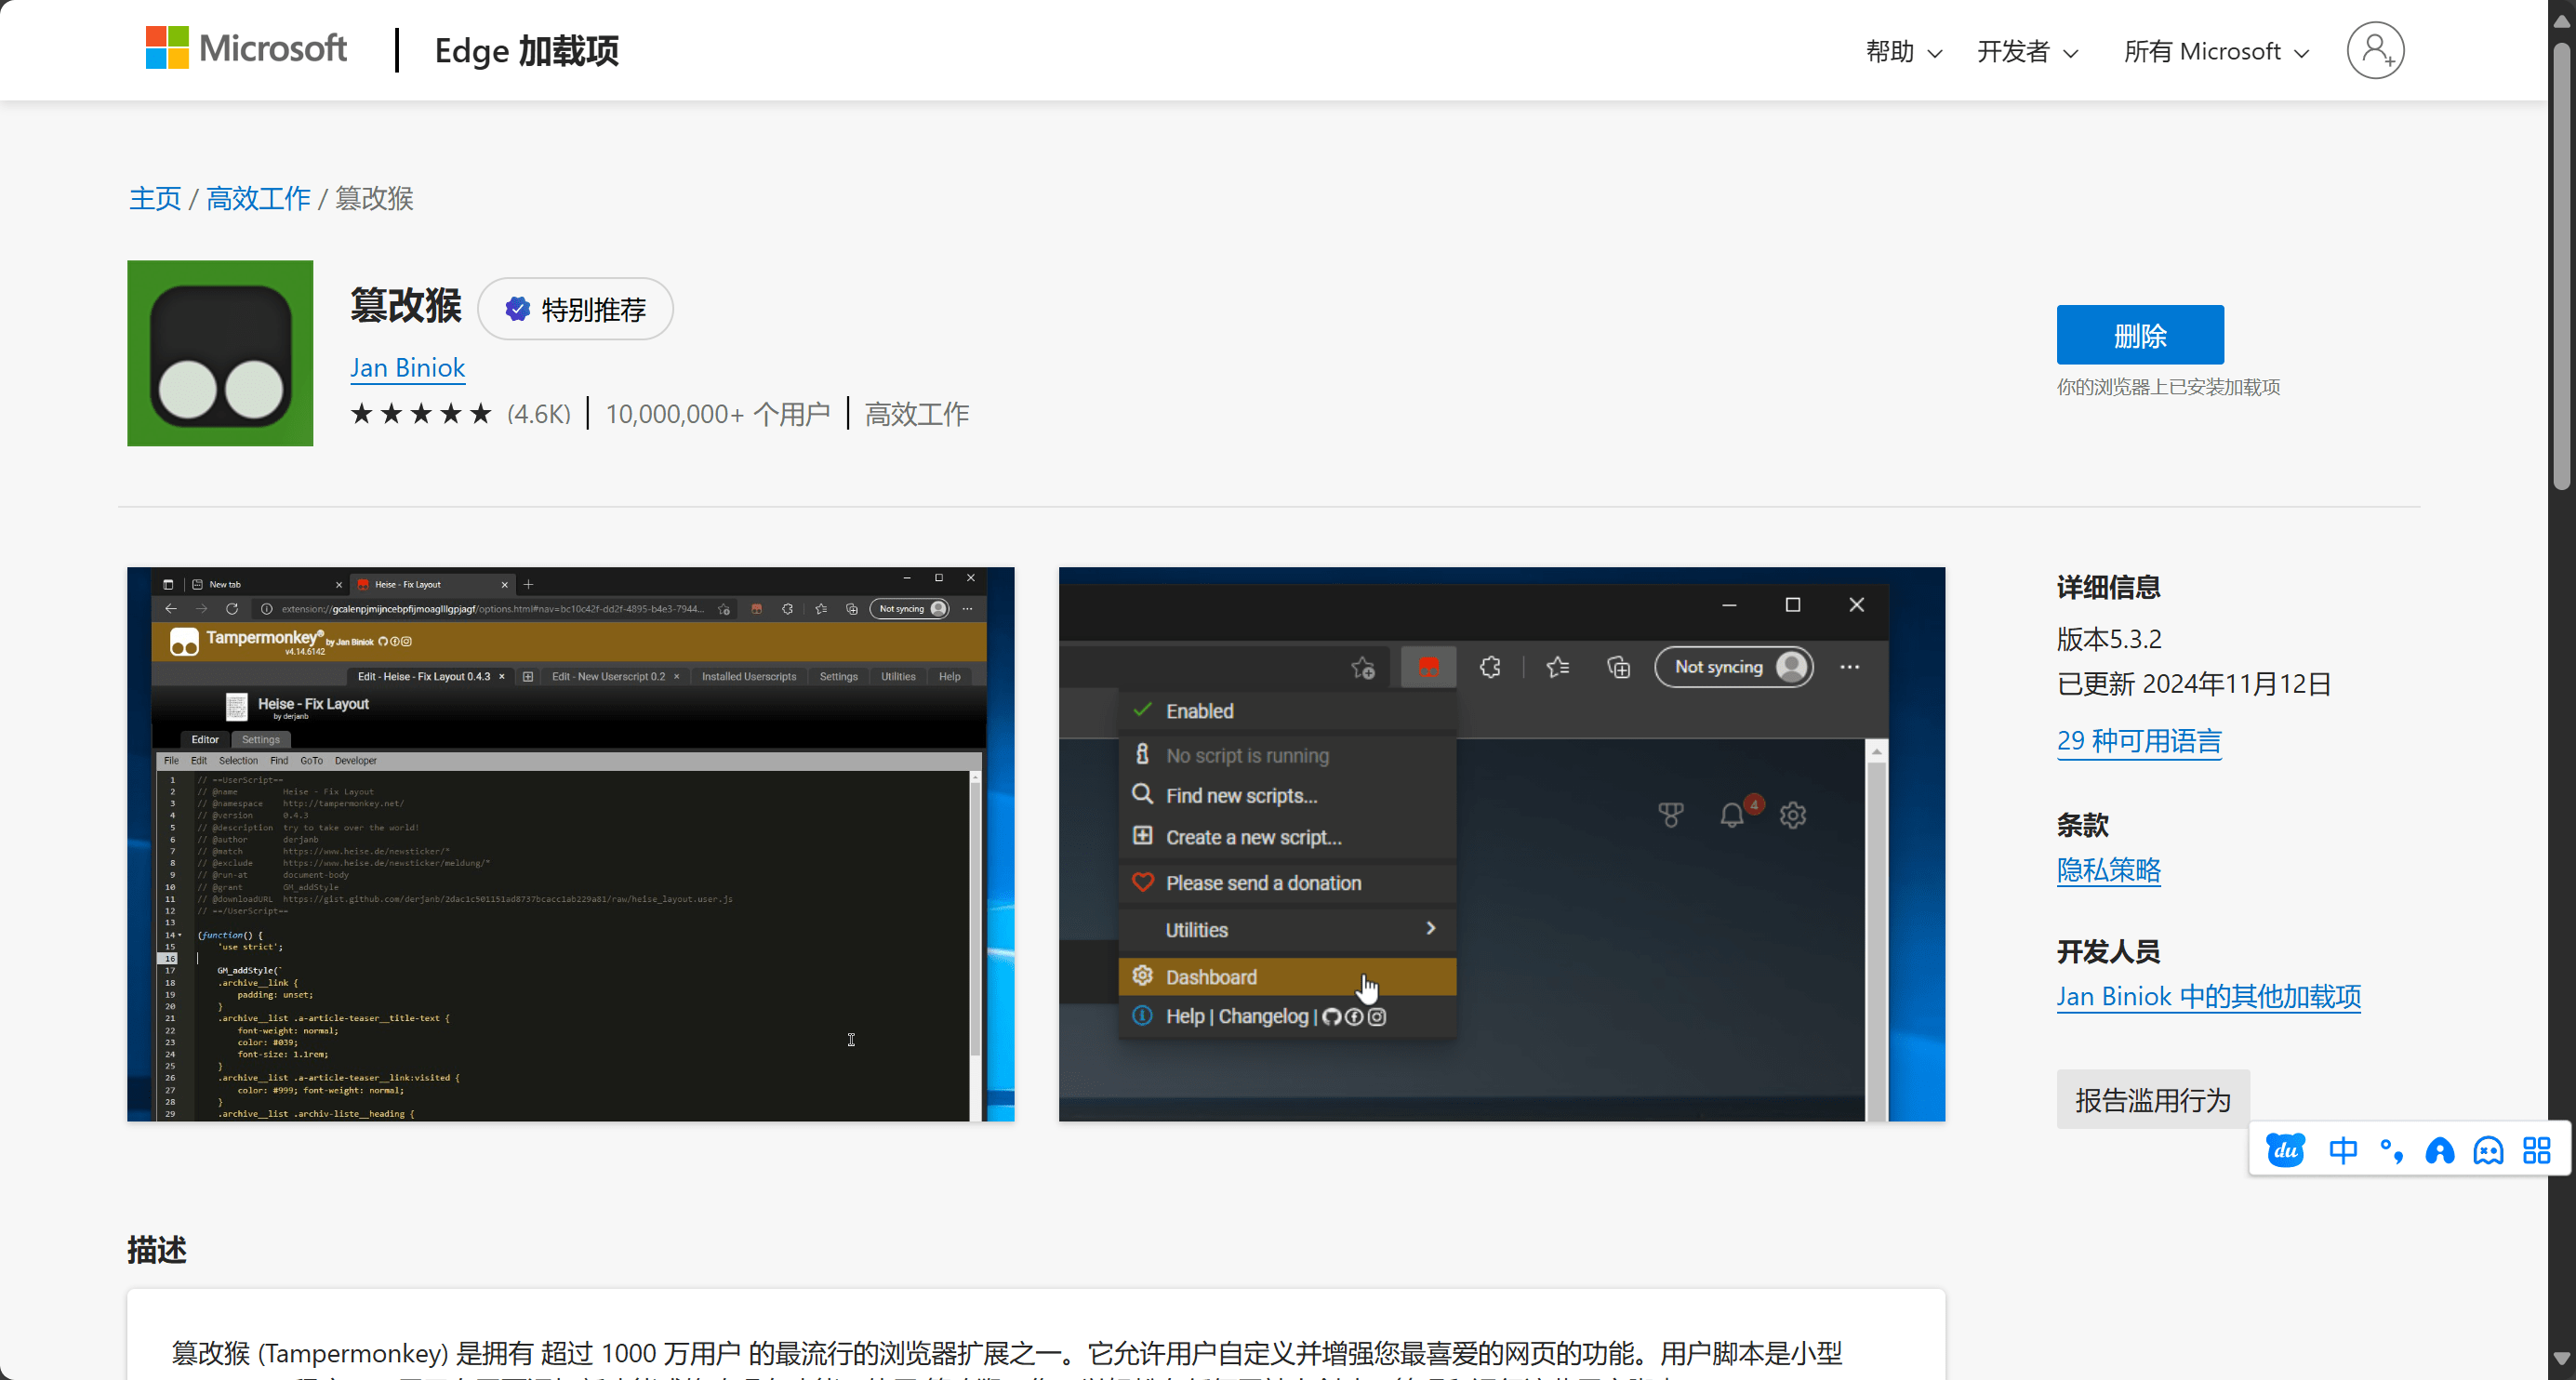2576x1380 pixels.
Task: Click the 特别推荐 featured badge
Action: [x=575, y=309]
